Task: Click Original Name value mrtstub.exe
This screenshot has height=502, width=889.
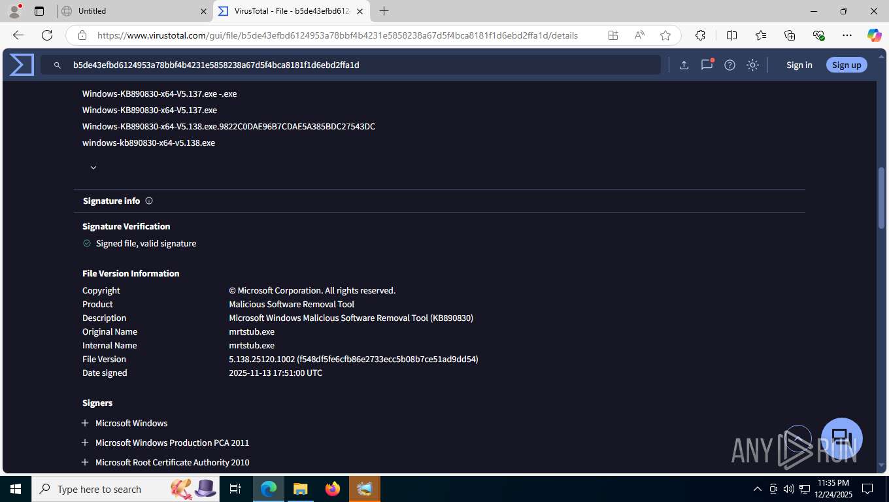Action: pyautogui.click(x=252, y=331)
